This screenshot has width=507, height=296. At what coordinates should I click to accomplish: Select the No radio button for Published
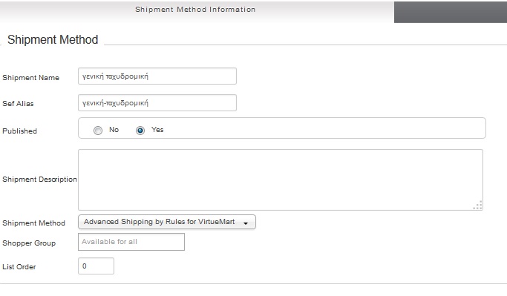coord(98,131)
